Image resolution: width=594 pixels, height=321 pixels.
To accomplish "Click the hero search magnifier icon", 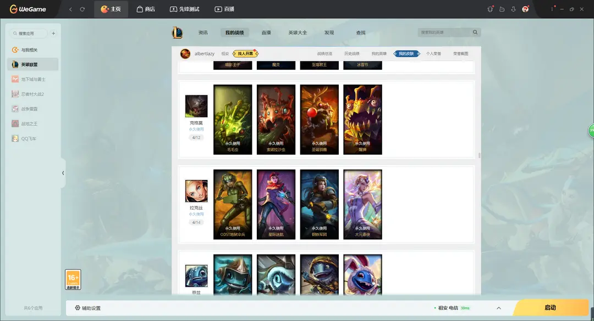I will click(475, 32).
